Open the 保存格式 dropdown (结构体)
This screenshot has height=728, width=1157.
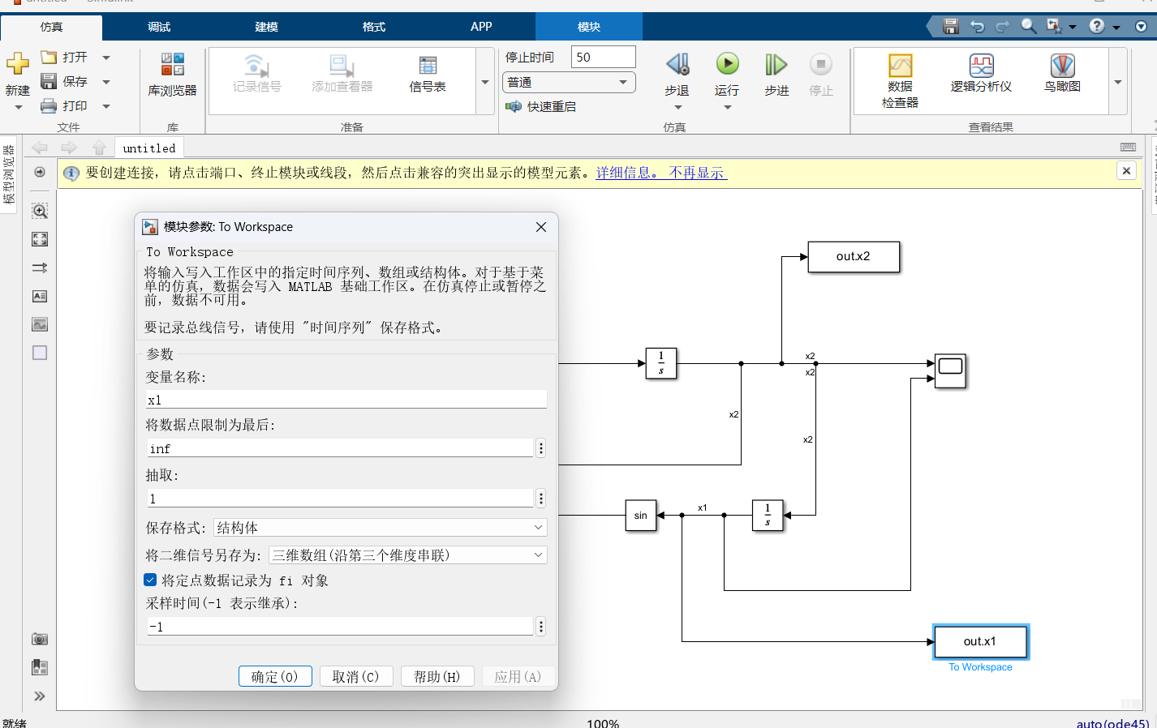pyautogui.click(x=381, y=528)
